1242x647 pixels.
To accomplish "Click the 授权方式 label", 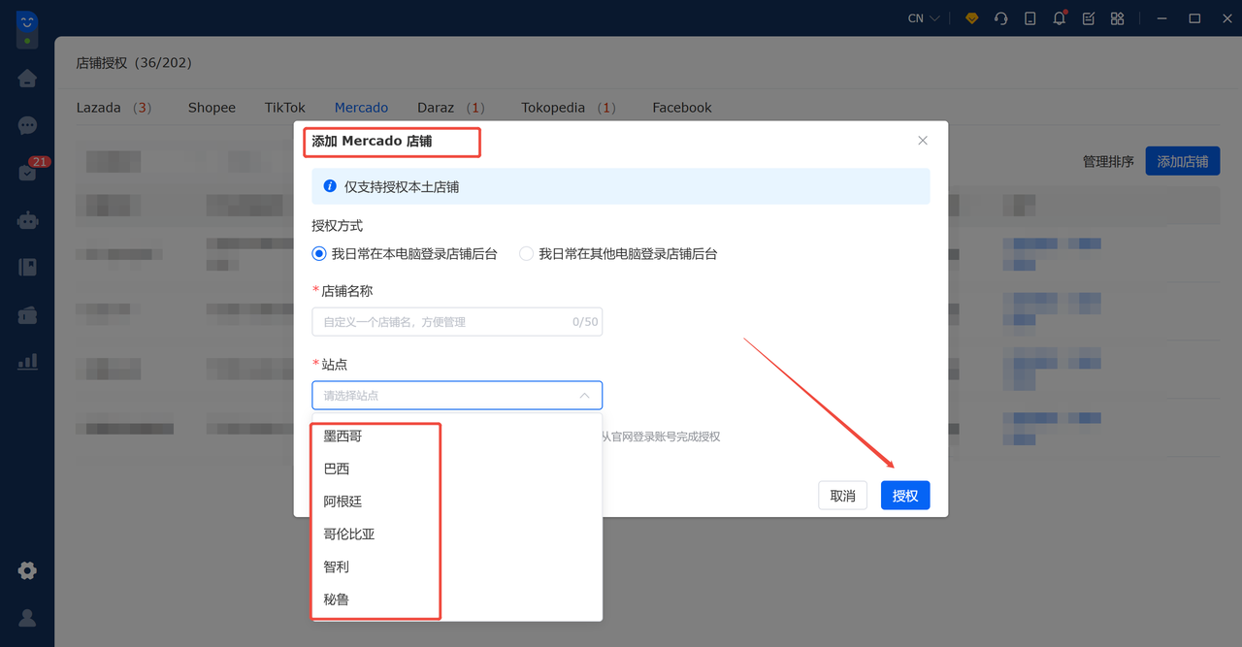I will pos(337,226).
